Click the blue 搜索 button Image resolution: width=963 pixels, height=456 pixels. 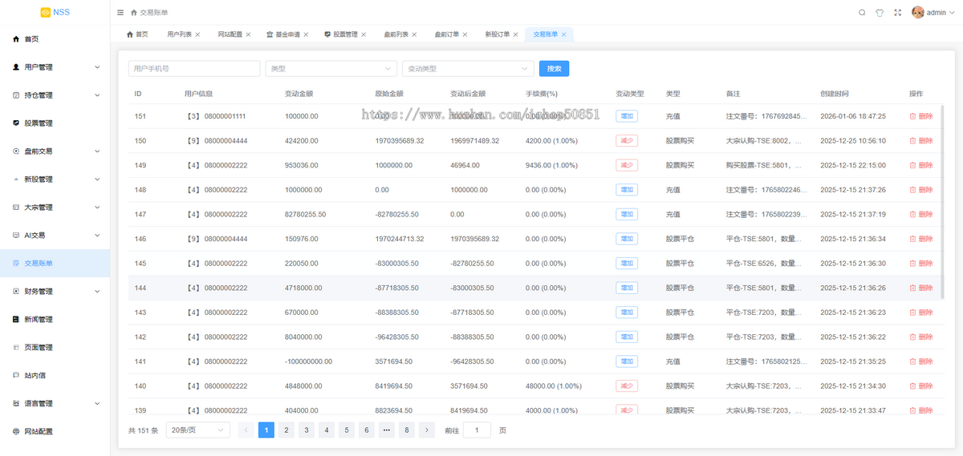(554, 69)
